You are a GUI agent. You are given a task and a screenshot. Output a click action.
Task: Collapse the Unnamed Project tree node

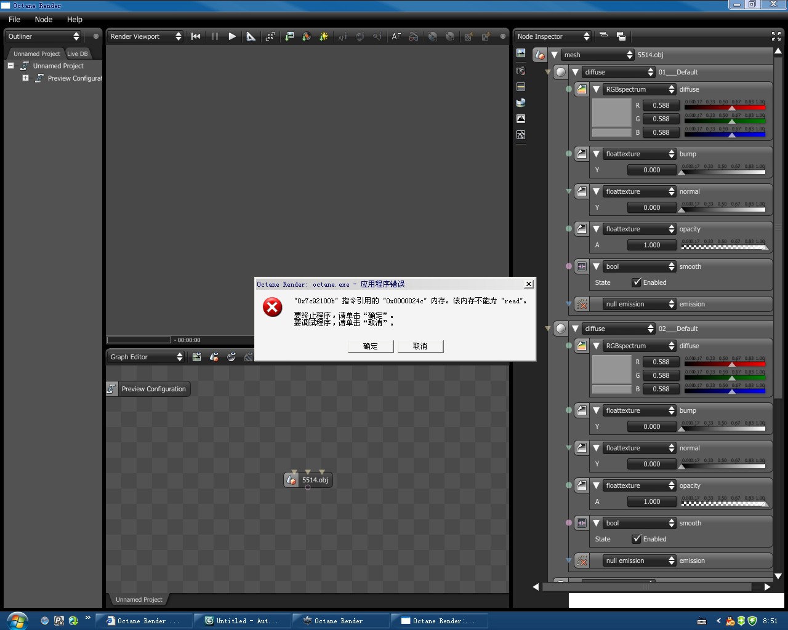tap(10, 65)
